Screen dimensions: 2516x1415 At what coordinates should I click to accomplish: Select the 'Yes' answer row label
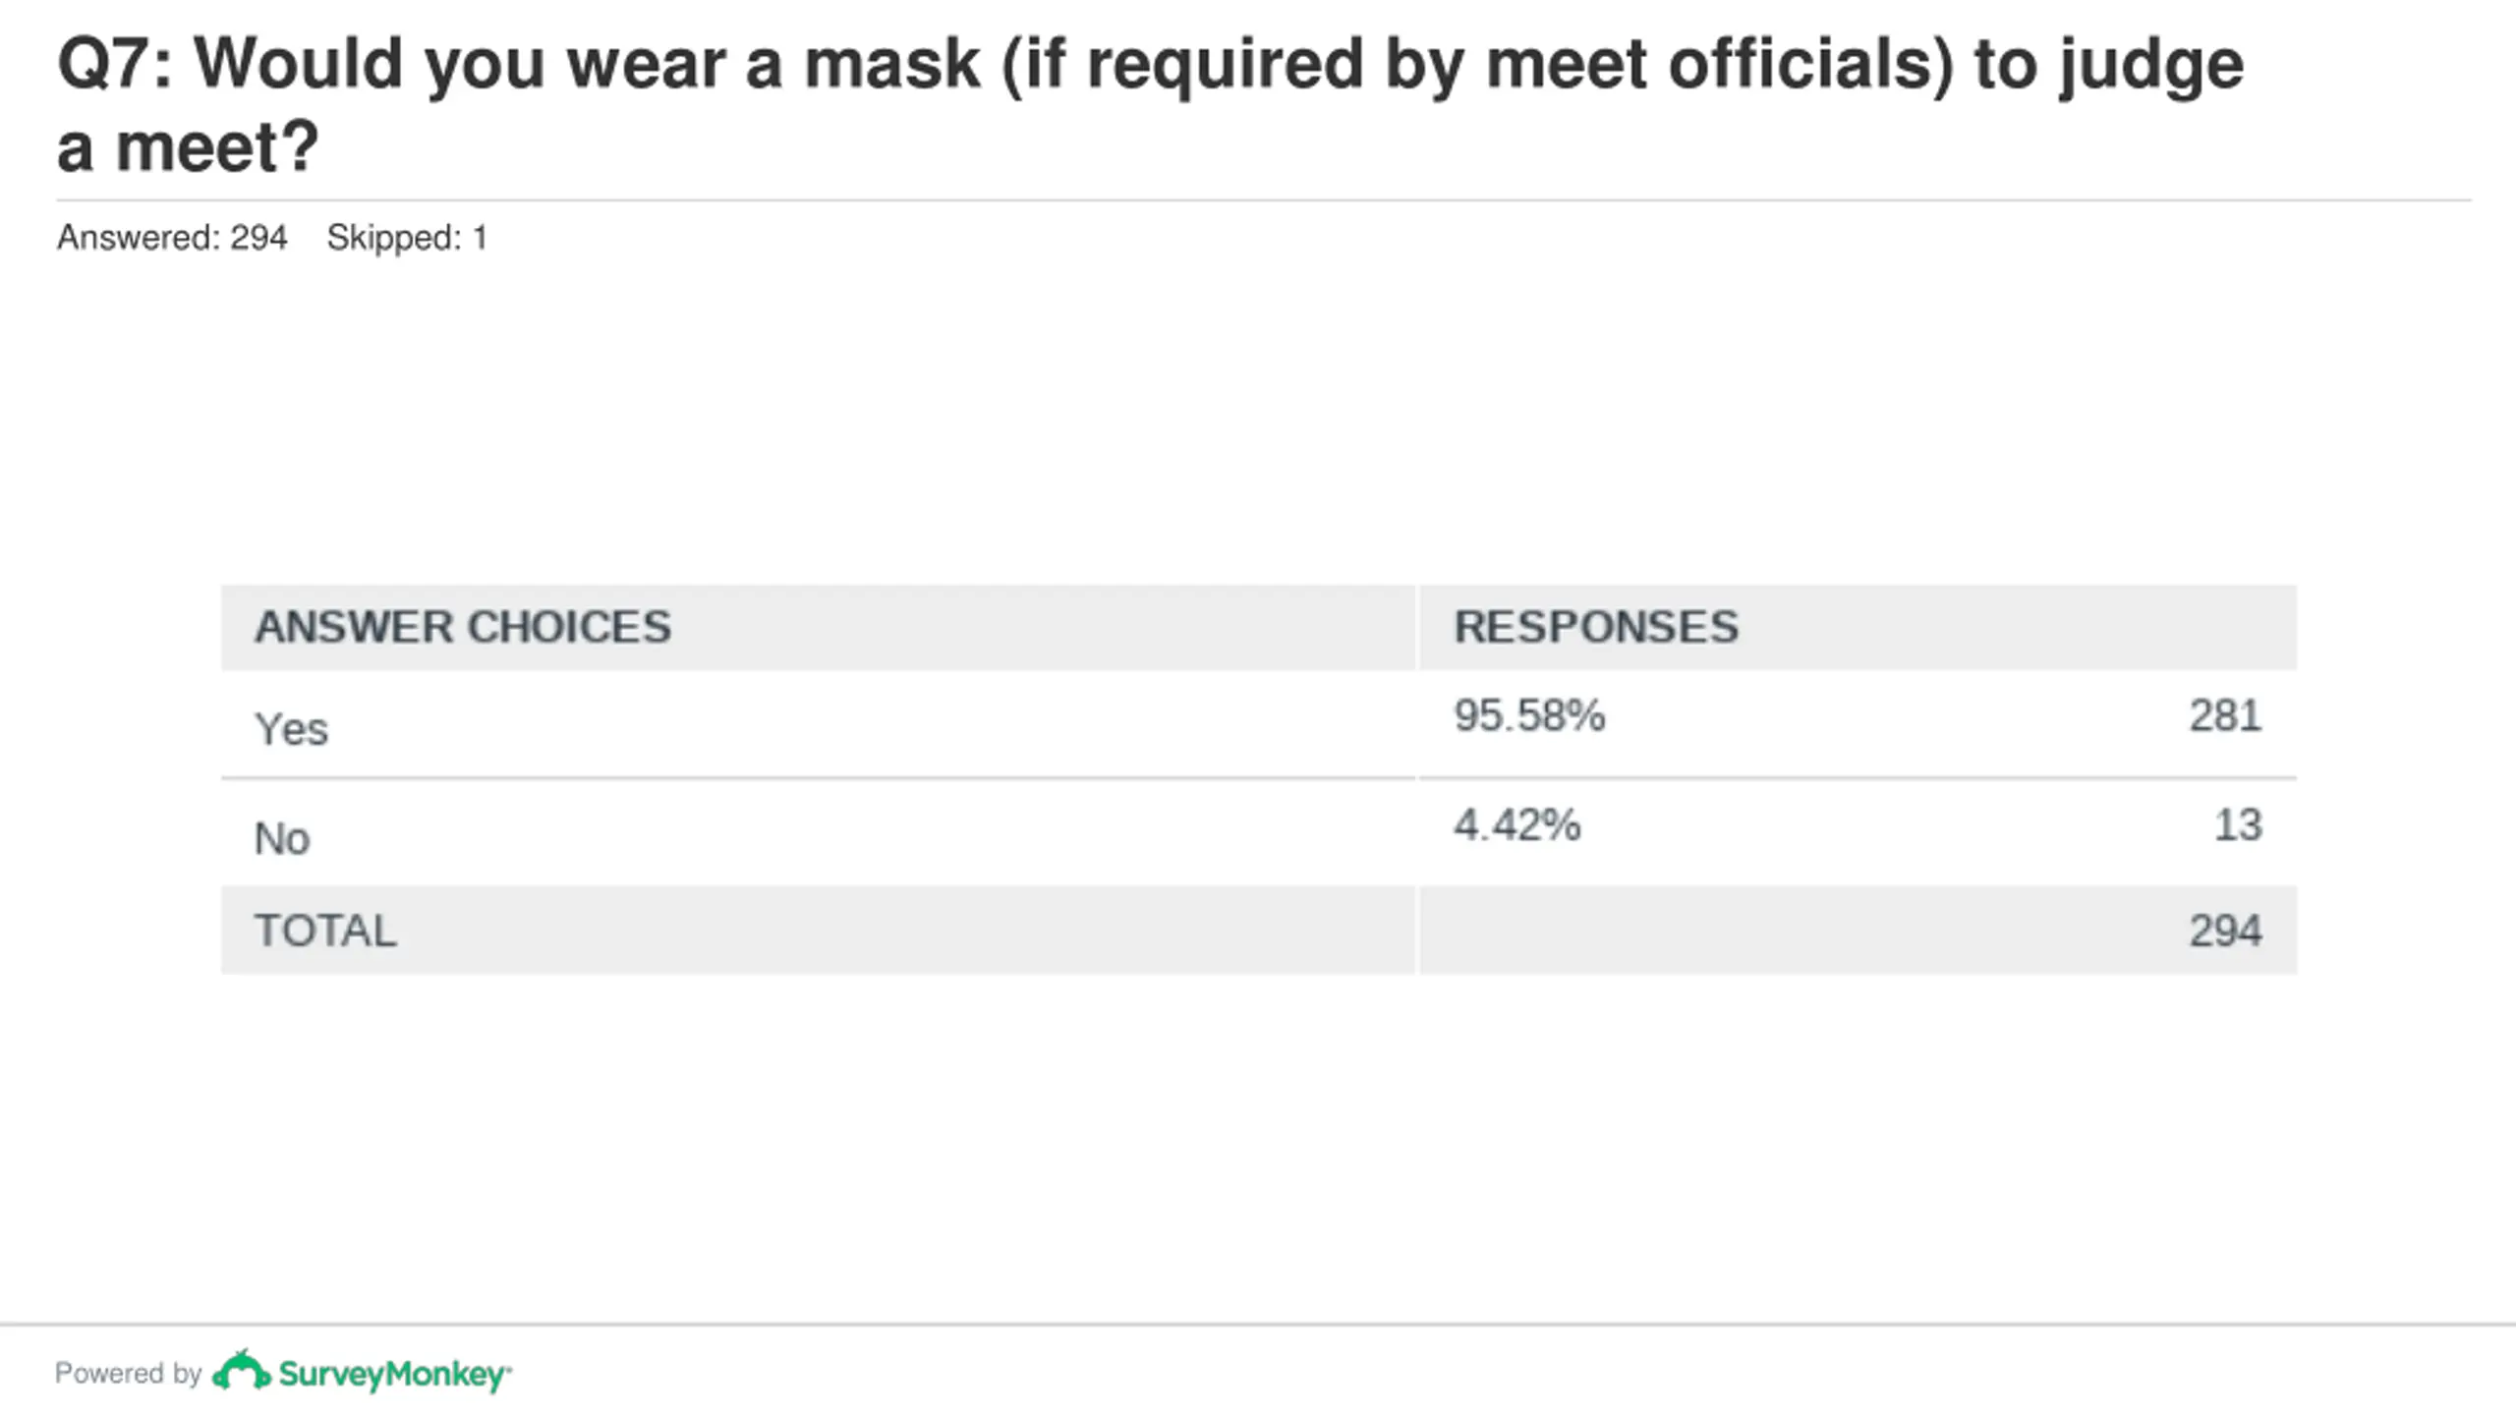(x=291, y=729)
